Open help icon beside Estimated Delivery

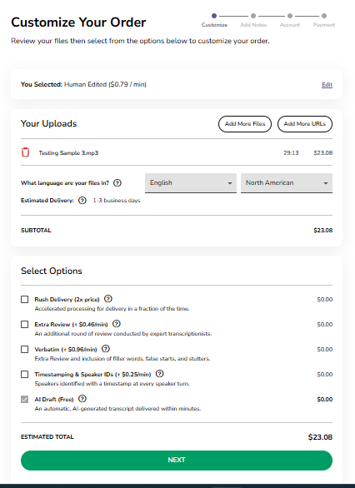[82, 201]
